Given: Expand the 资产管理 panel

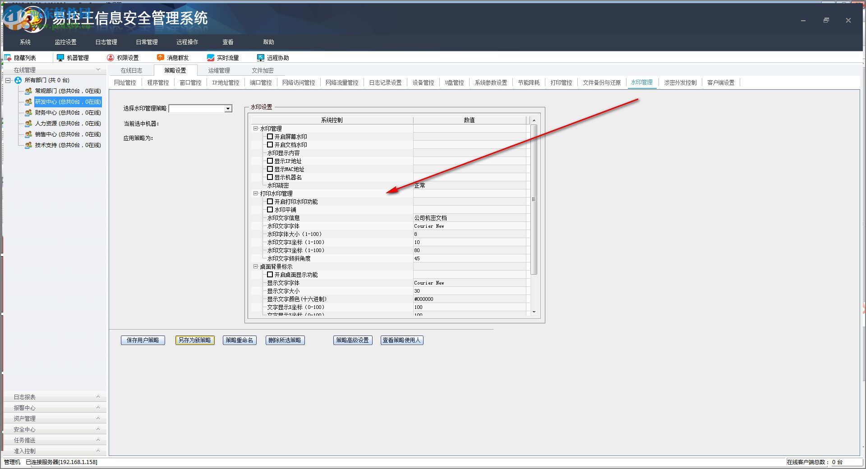Looking at the screenshot, I should tap(98, 418).
